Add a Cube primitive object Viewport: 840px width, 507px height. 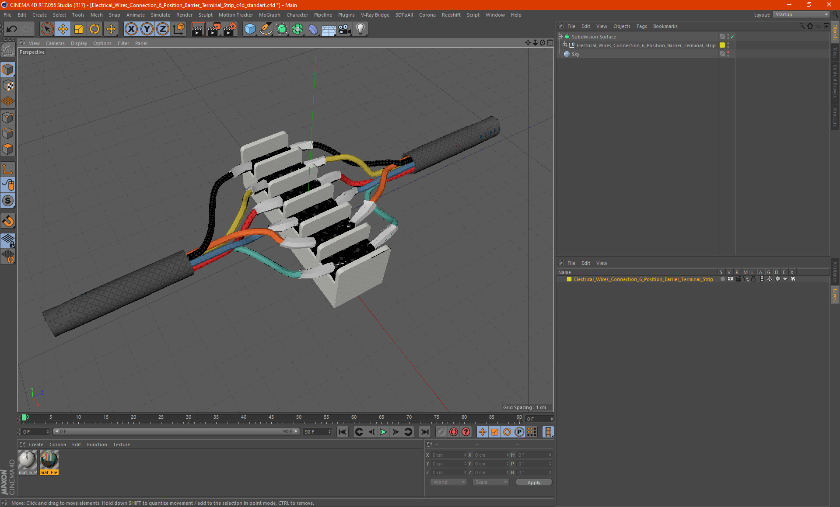pyautogui.click(x=250, y=29)
